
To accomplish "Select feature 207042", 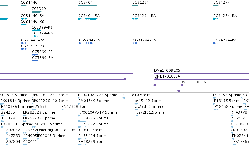I will (13, 130).
